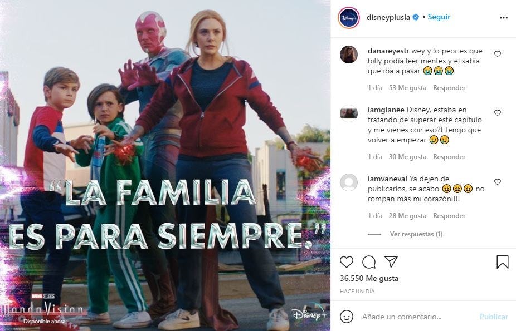Like iamvaneval's comment heart
Screen dimensions: 516x331
(498, 182)
